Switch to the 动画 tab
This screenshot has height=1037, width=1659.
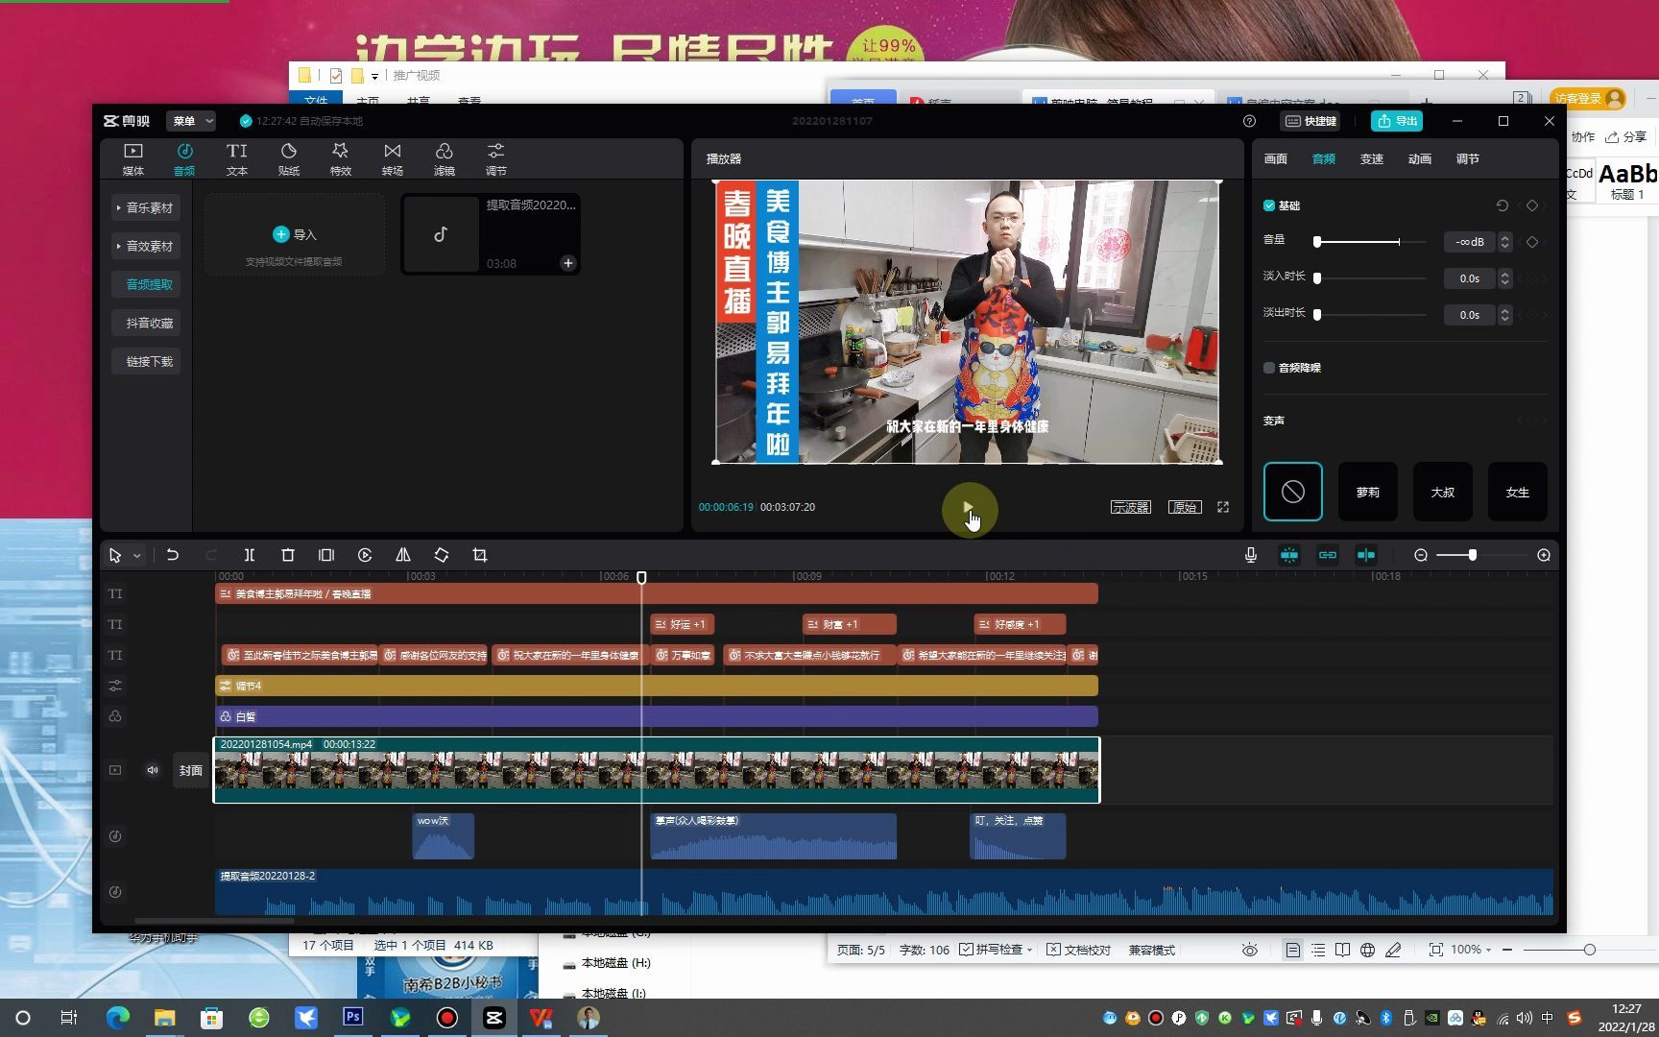[1420, 159]
